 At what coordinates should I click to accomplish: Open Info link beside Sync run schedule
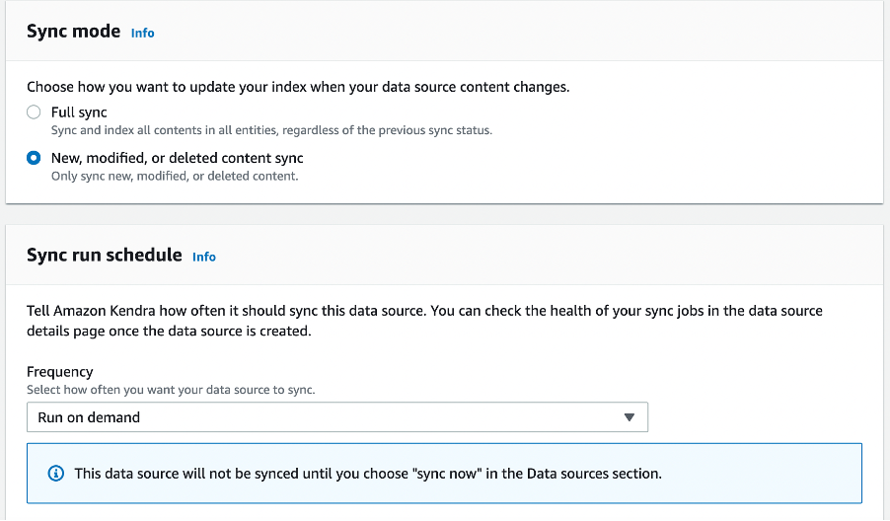pos(204,257)
